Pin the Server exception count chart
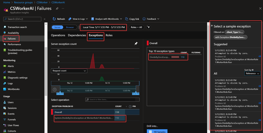The image size is (263, 133). 136,44
